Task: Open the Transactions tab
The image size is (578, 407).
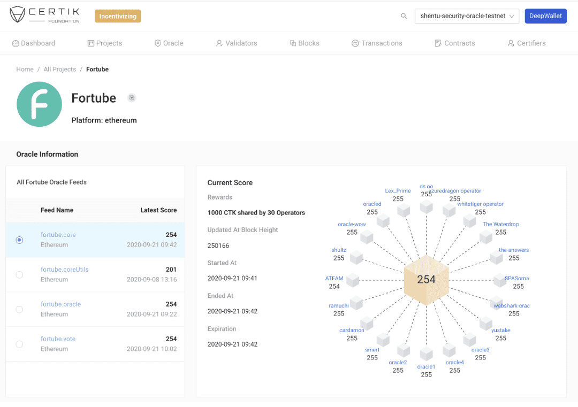Action: point(377,43)
